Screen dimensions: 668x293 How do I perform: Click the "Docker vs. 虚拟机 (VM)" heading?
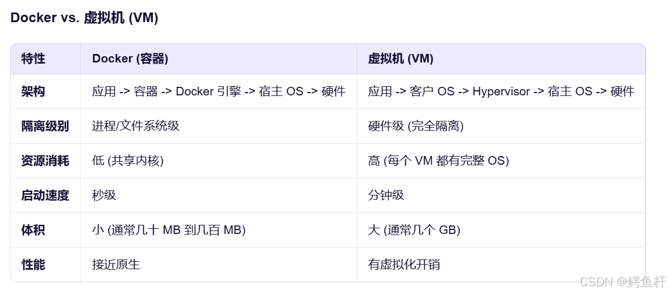click(x=84, y=18)
